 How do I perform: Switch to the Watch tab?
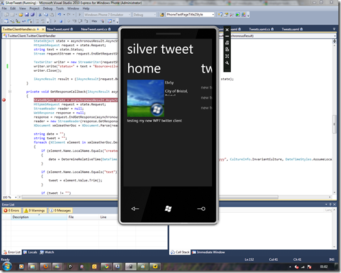[47, 252]
